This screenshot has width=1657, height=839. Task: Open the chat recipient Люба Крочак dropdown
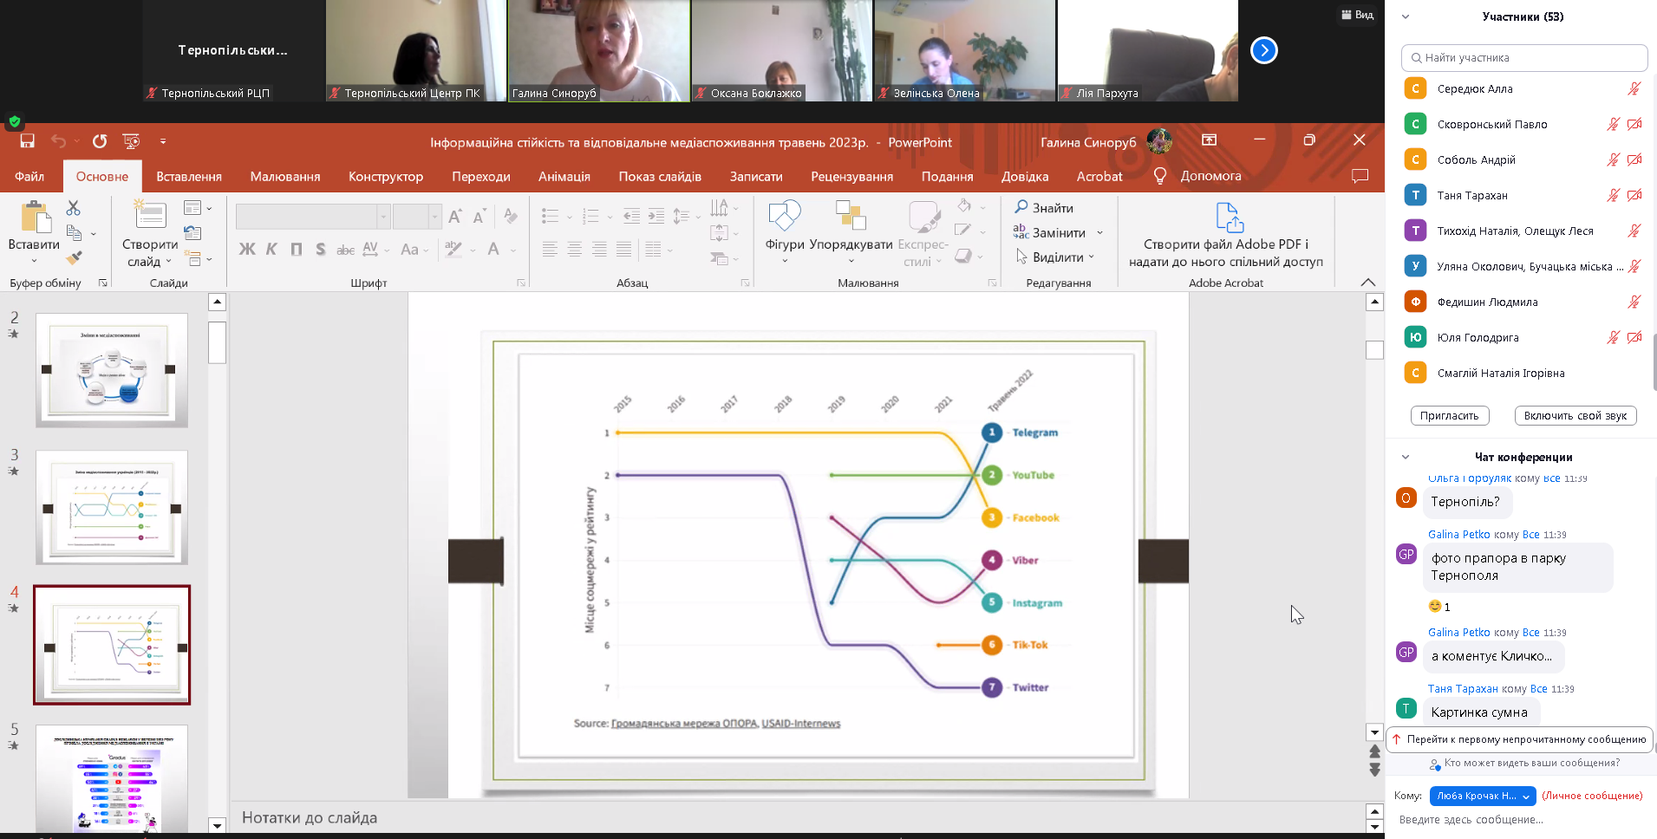point(1483,796)
